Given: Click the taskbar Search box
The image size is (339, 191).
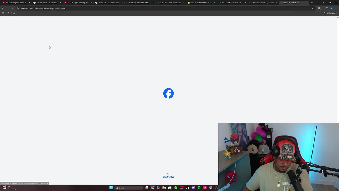Looking at the screenshot, I should point(128,188).
